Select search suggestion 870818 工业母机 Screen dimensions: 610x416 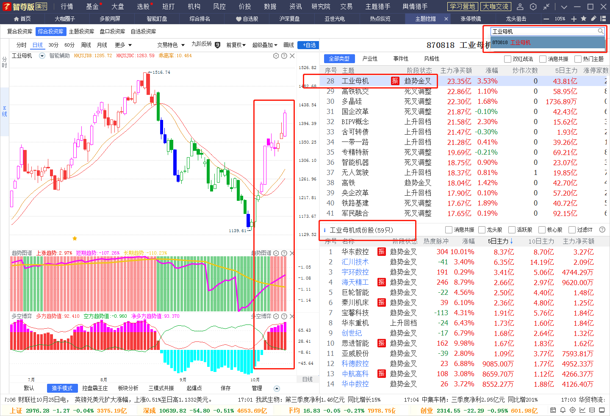pos(548,42)
